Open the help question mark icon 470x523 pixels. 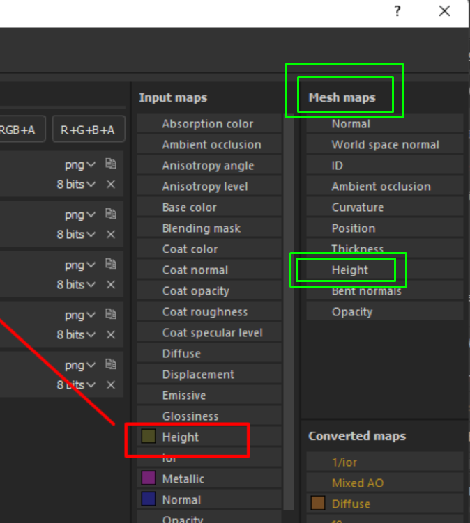pyautogui.click(x=397, y=11)
